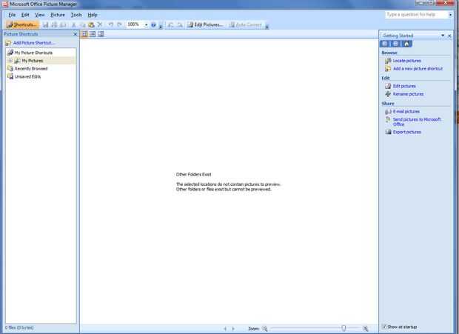Screen dimensions: 459x334
Task: Click the Add Picture Shortcut link
Action: click(x=33, y=43)
